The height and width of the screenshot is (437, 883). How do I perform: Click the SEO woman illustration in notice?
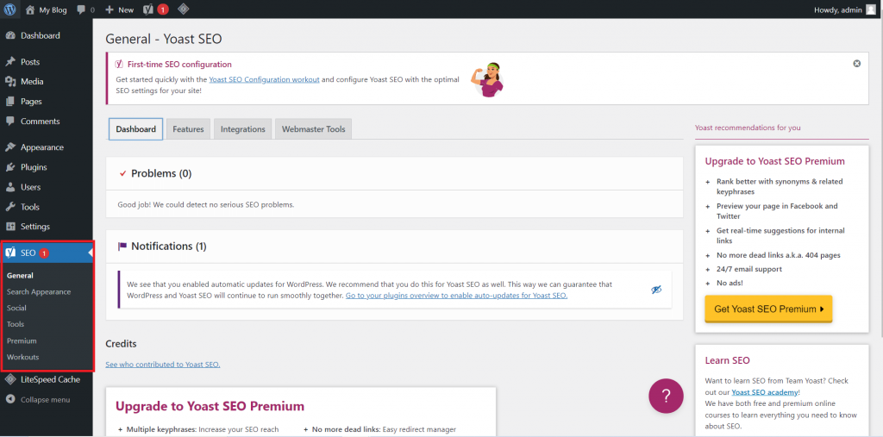488,79
